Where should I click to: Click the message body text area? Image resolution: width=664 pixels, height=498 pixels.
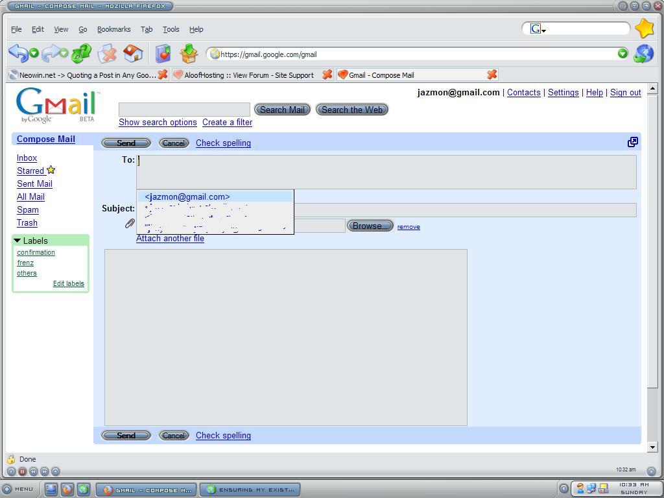(x=286, y=337)
